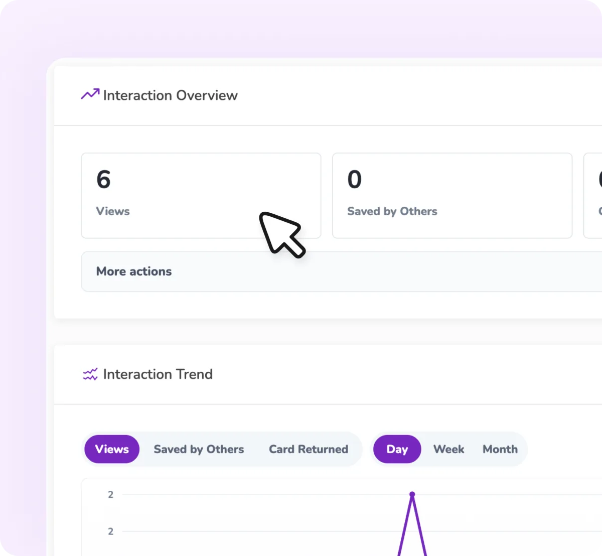Click the peak data point on chart
The image size is (602, 556).
coord(412,494)
